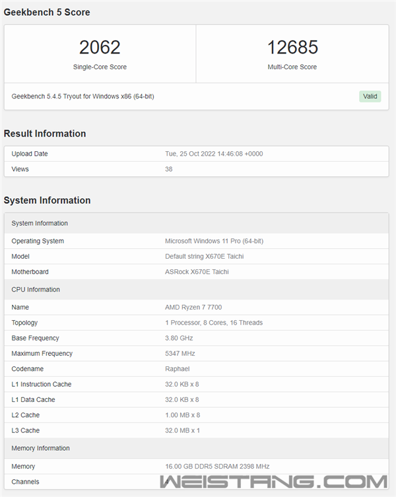Click the Upload Date label
The height and width of the screenshot is (497, 396).
[x=30, y=154]
